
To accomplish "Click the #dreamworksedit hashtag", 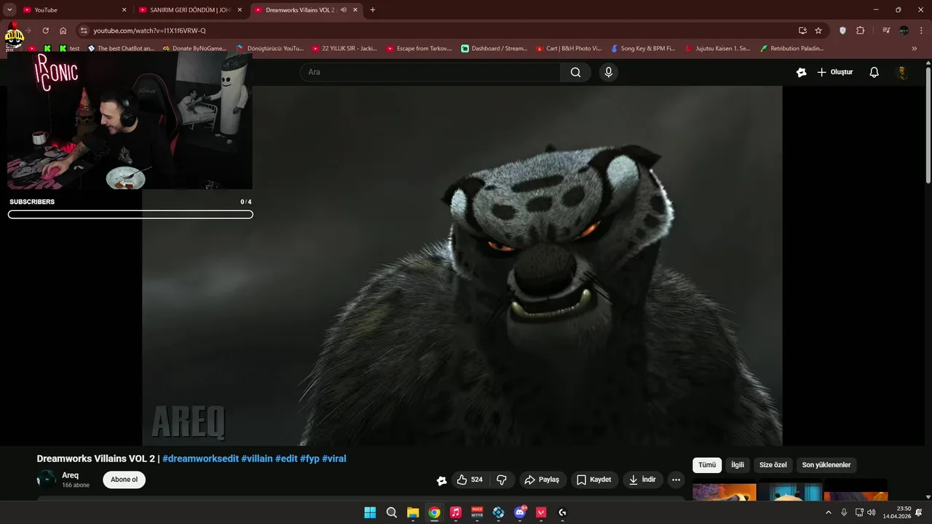I will pos(200,459).
